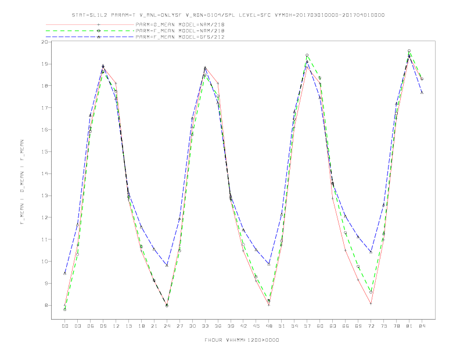Click the green NAM circle peak at hour 57

point(307,55)
